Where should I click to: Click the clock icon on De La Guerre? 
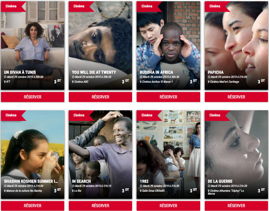click(209, 186)
